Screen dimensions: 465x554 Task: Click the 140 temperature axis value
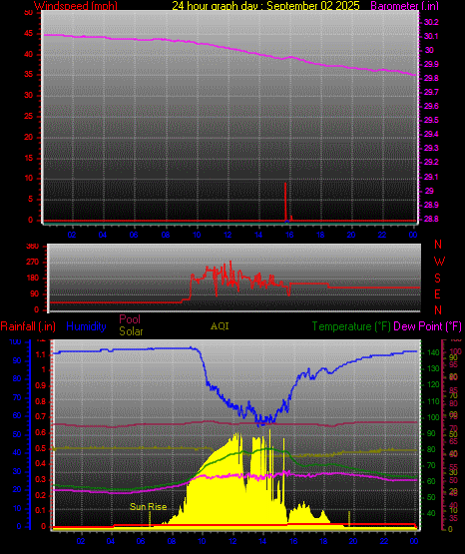pyautogui.click(x=433, y=353)
